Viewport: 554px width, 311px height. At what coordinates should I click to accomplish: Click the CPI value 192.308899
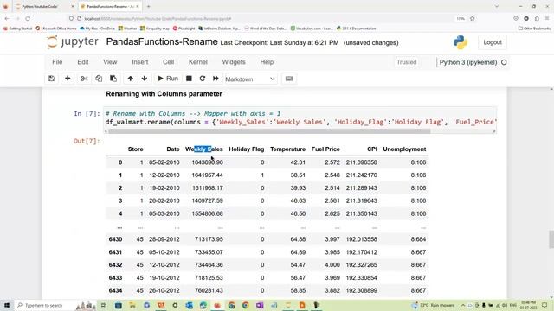pos(362,290)
